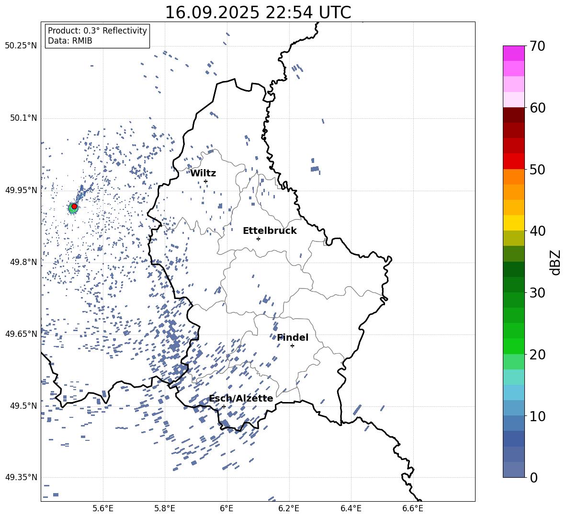Click the Esch/Alzette station cross marker

[224, 406]
